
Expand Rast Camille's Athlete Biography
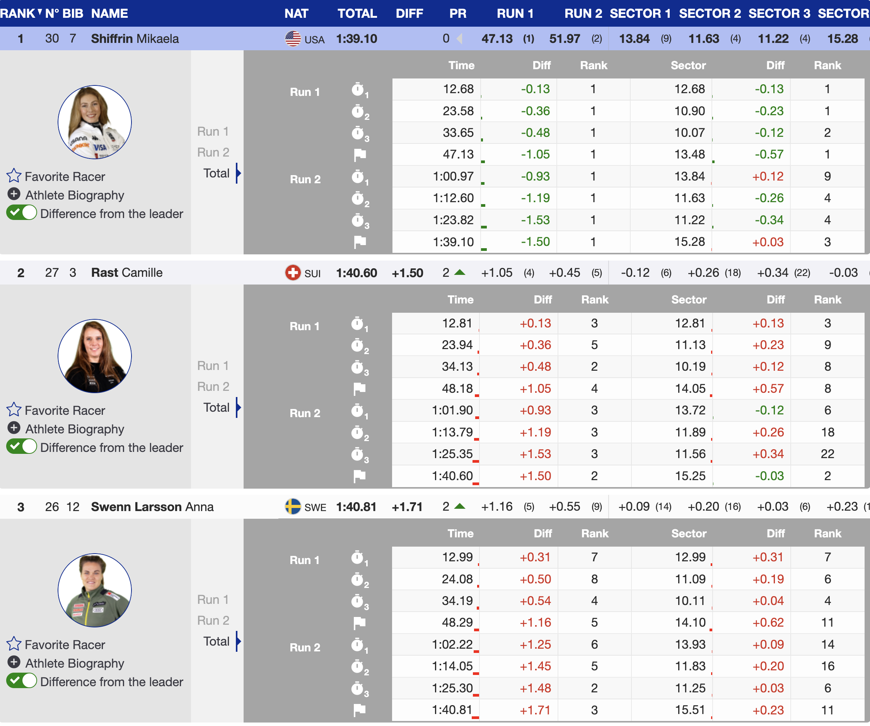point(14,428)
